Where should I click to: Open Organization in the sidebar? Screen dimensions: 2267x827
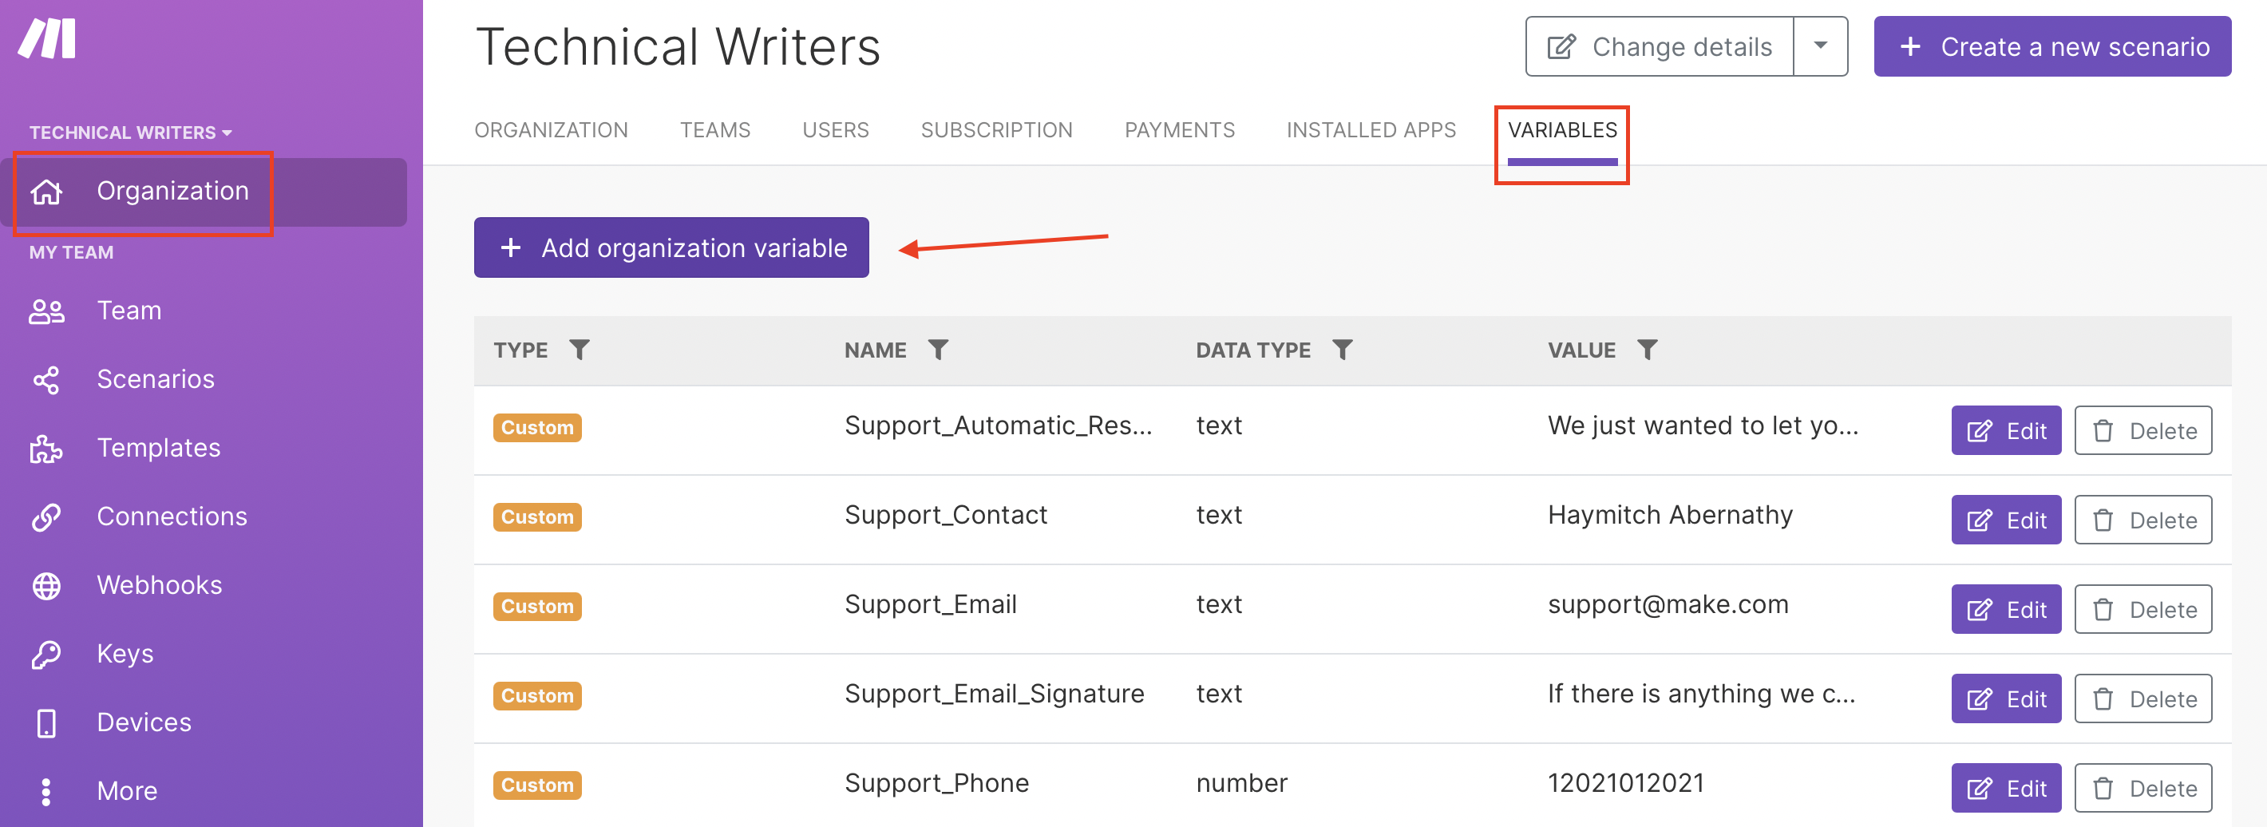coord(204,192)
